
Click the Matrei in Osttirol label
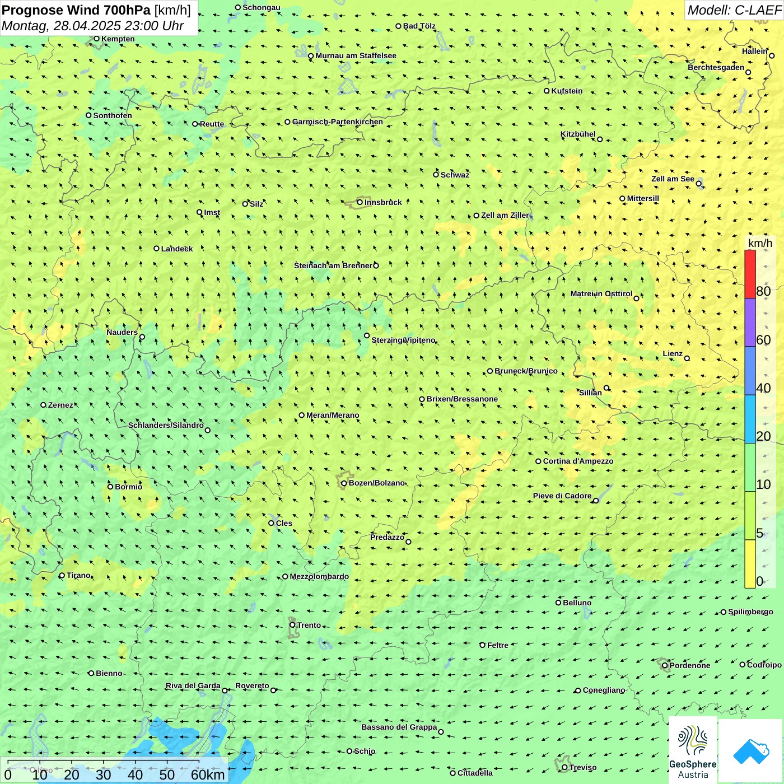(601, 293)
